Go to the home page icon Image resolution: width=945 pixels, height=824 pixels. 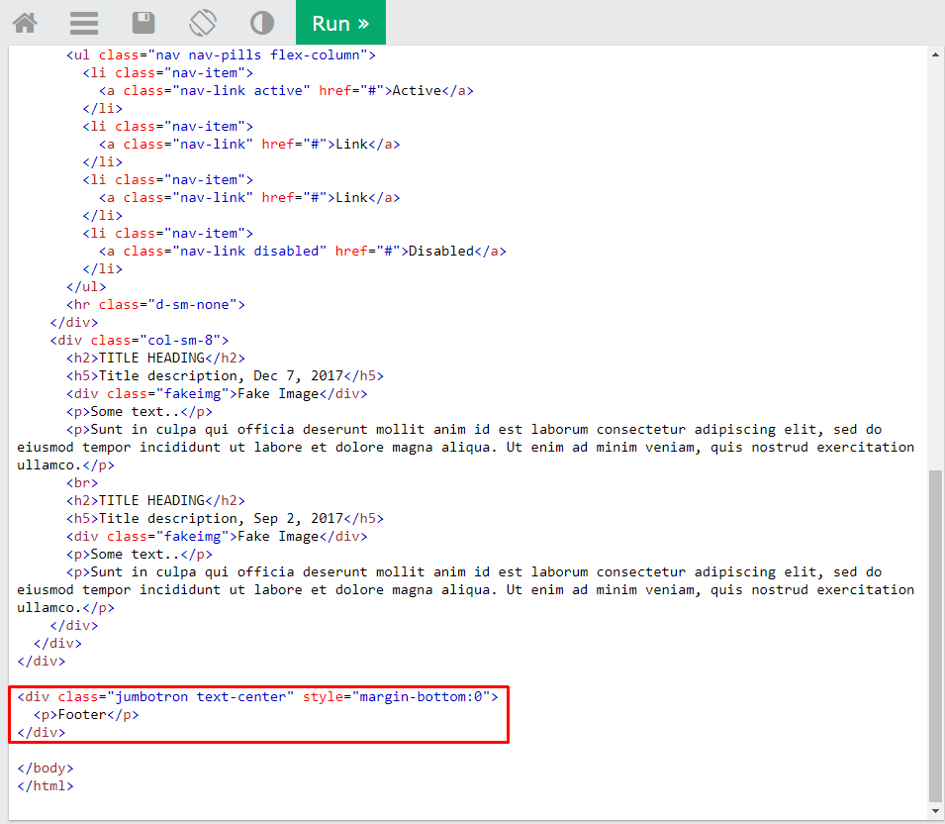25,23
